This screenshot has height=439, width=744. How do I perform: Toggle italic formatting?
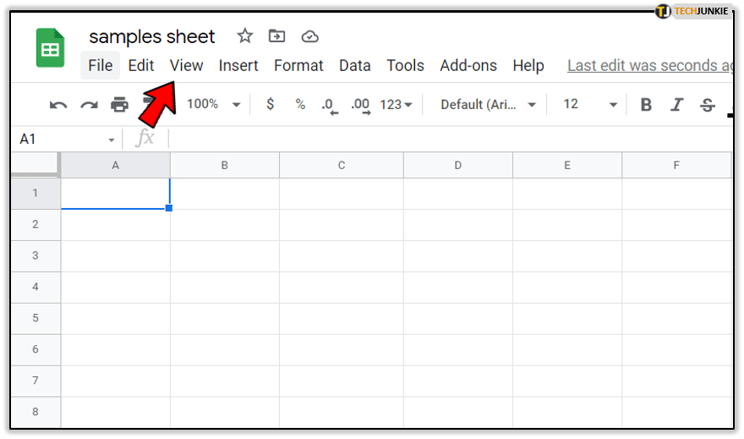[x=676, y=105]
